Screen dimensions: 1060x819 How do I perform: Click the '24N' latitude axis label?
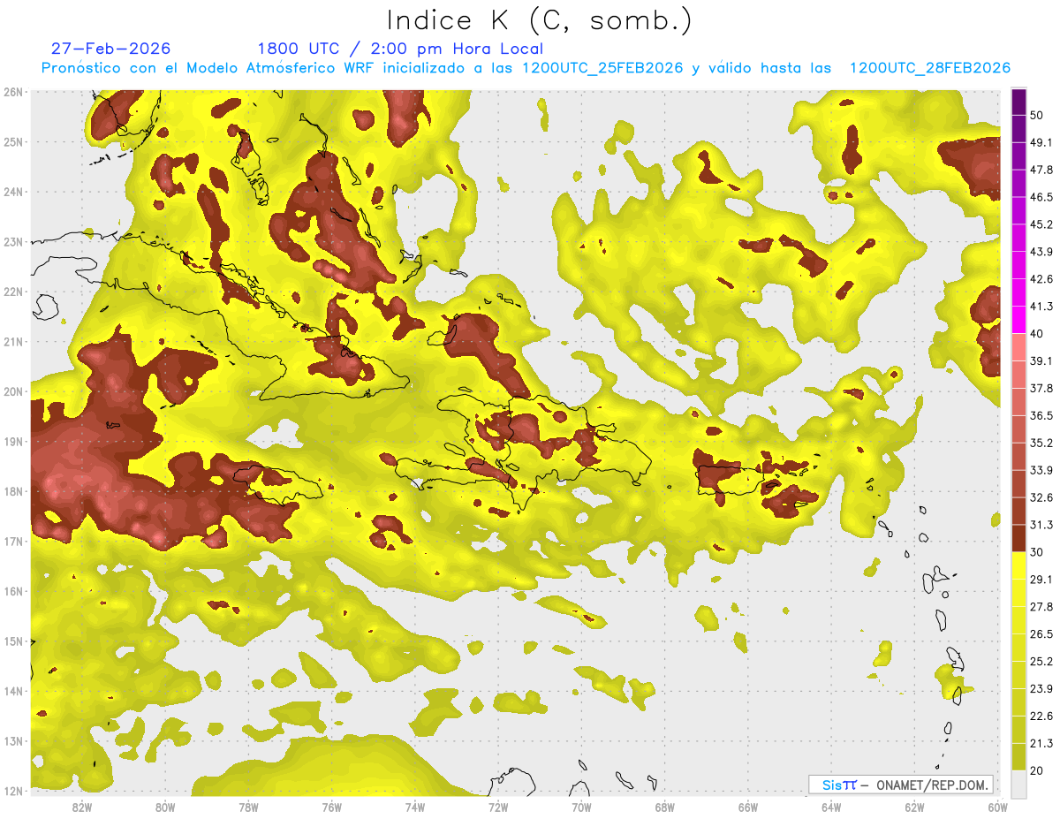pos(13,192)
